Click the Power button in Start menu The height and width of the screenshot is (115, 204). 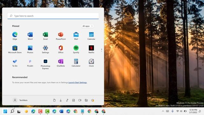click(x=93, y=100)
